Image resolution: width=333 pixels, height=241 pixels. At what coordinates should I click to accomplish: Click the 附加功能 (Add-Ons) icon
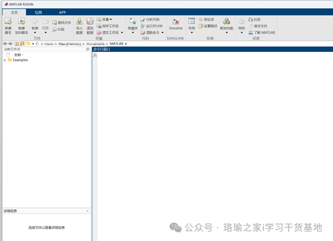pyautogui.click(x=227, y=21)
